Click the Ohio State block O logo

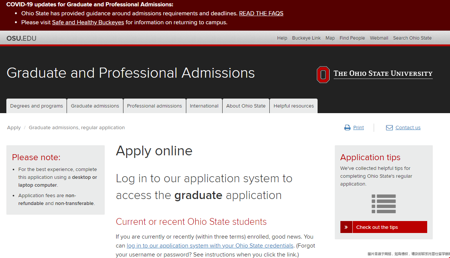pyautogui.click(x=323, y=74)
